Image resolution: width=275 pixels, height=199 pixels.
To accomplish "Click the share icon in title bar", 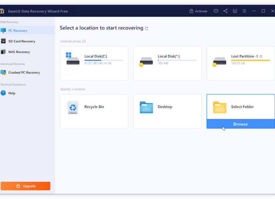I will point(225,11).
